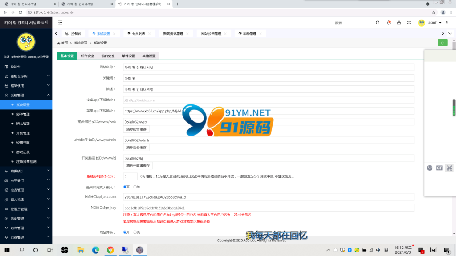Switch to the 后台安全 settings tab
Viewport: 456px width, 256px height.
(x=88, y=56)
